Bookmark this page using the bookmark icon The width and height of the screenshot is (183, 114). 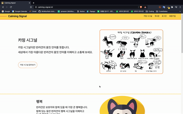pos(31,7)
